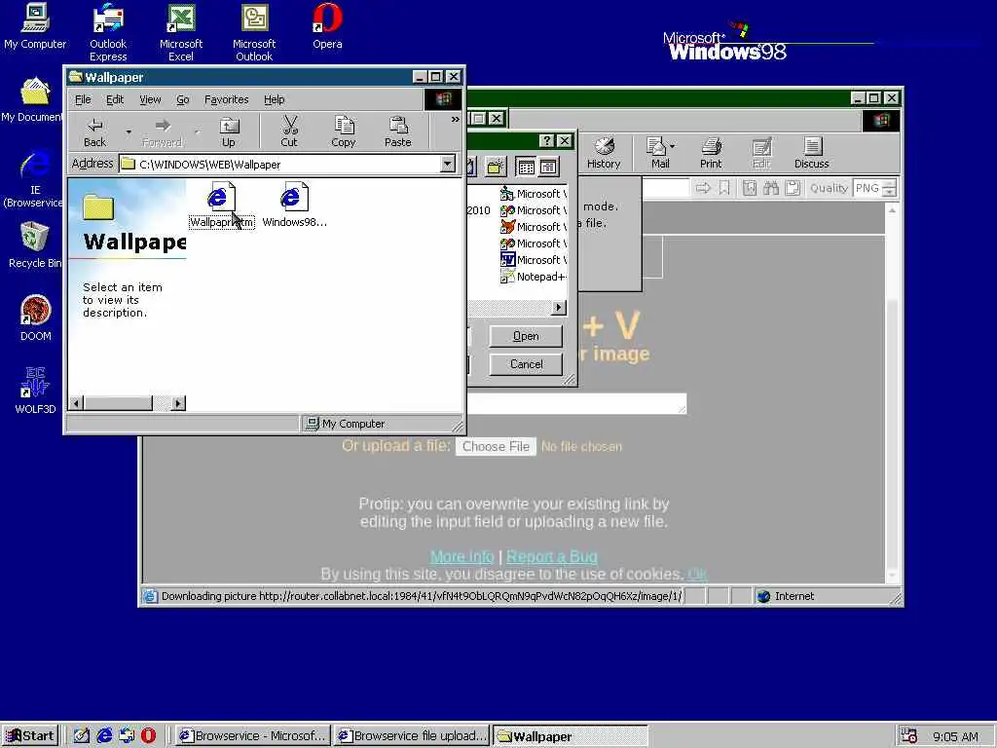Click the paste image text area
This screenshot has width=997, height=748.
[x=576, y=403]
